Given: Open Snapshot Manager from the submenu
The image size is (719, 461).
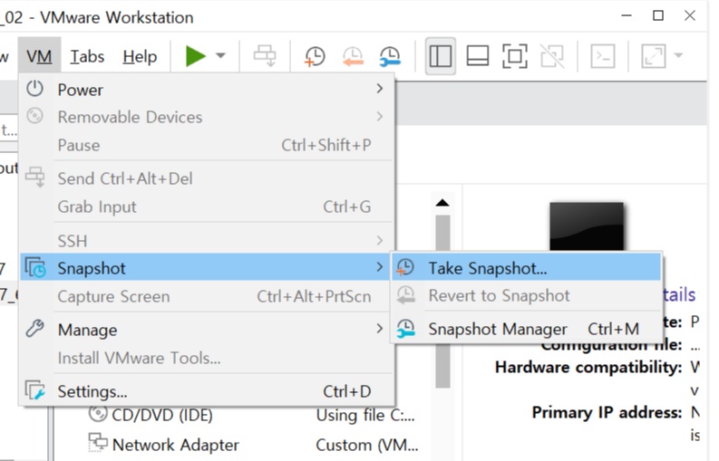Looking at the screenshot, I should [x=526, y=329].
